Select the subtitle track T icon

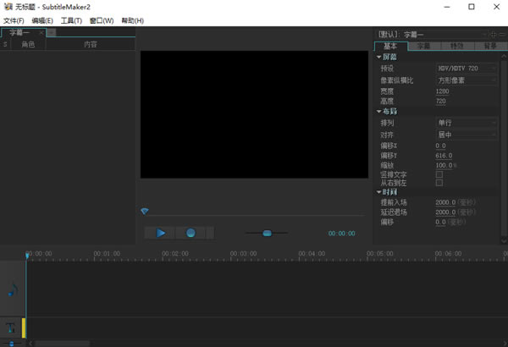coord(12,328)
